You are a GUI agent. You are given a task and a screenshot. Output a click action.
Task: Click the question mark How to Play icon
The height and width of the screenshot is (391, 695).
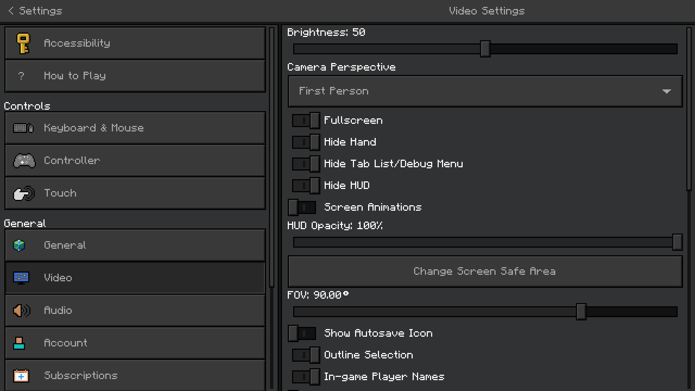(21, 76)
